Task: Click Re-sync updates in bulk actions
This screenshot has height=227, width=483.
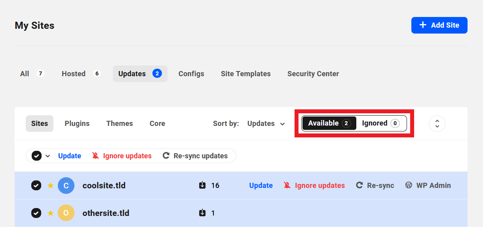Action: 196,156
